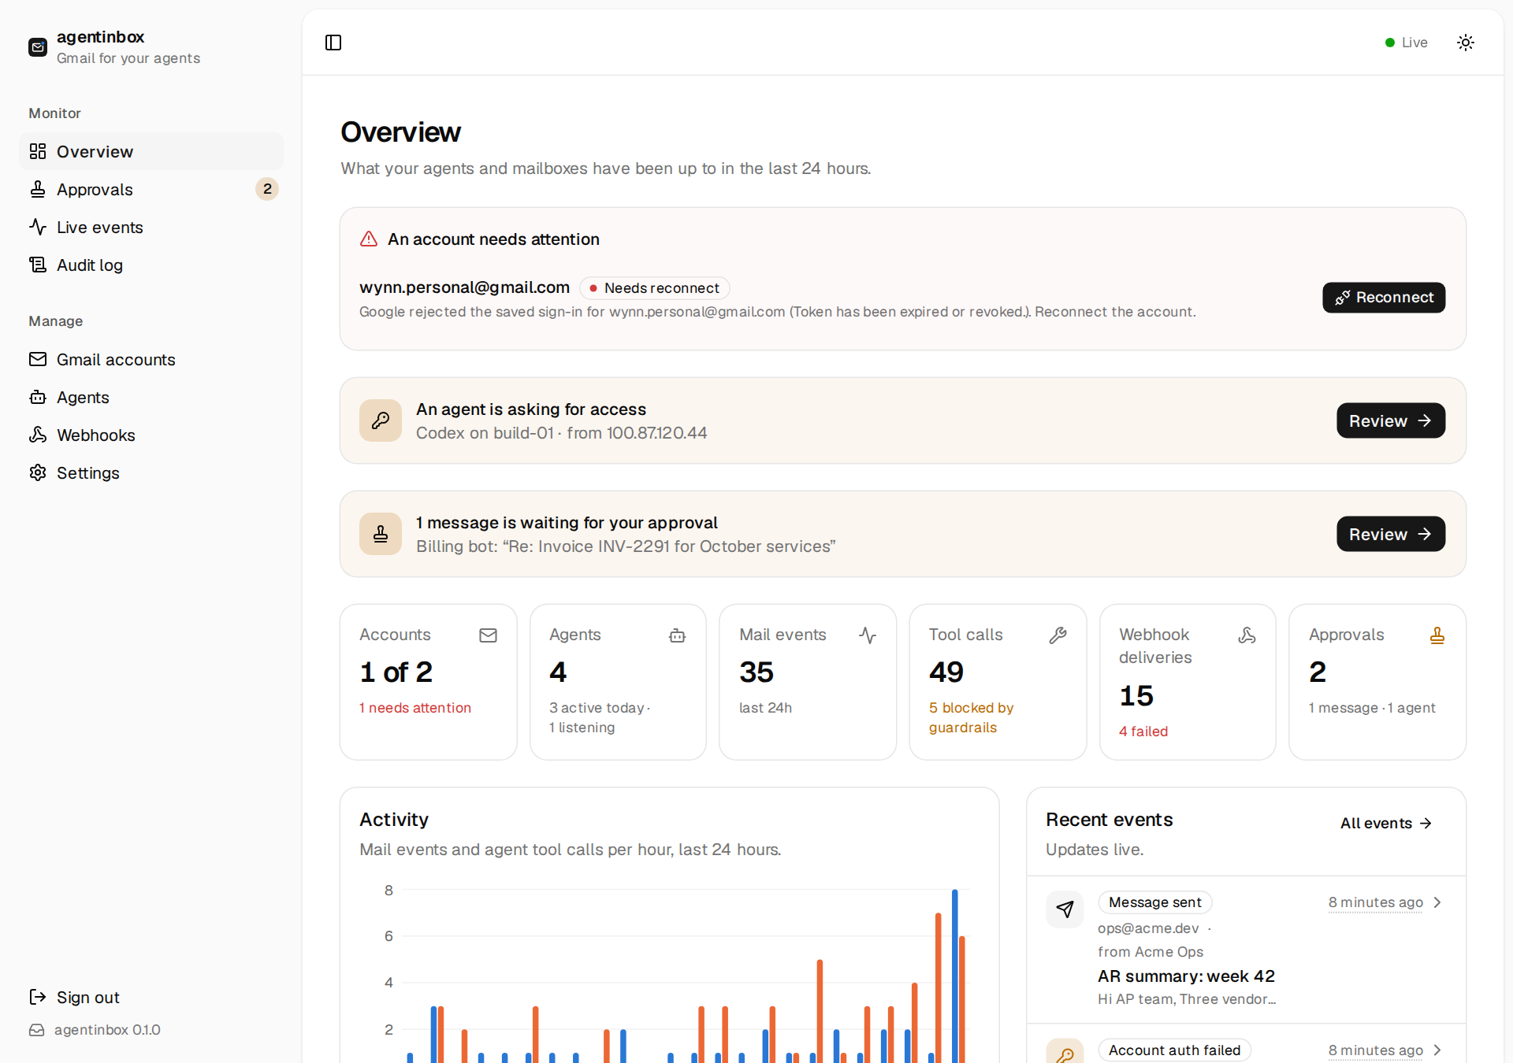Review the message waiting for approval
Viewport: 1513px width, 1063px height.
click(1390, 534)
